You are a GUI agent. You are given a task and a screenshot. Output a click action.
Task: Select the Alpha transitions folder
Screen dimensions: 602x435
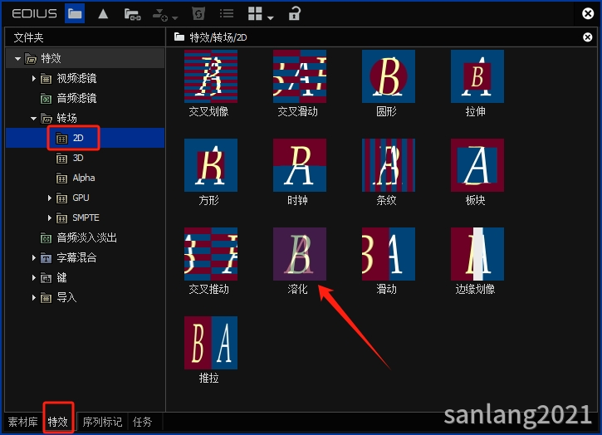pyautogui.click(x=85, y=178)
